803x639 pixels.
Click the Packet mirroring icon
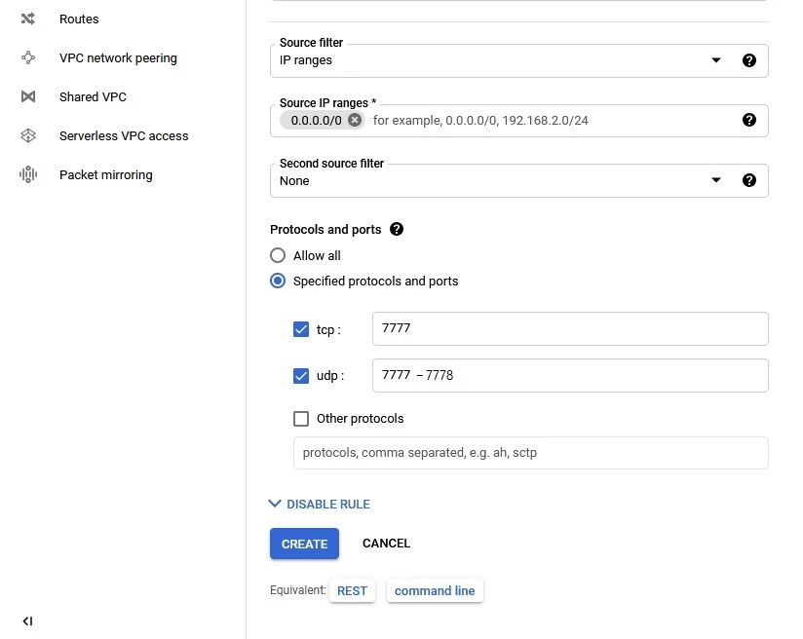(x=28, y=174)
